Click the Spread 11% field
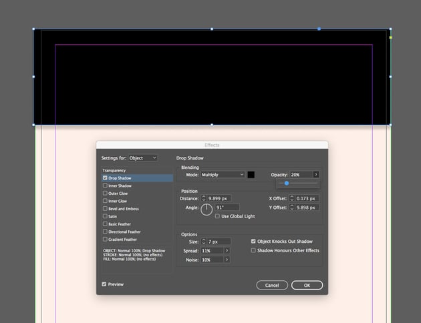The height and width of the screenshot is (323, 421). pyautogui.click(x=212, y=251)
